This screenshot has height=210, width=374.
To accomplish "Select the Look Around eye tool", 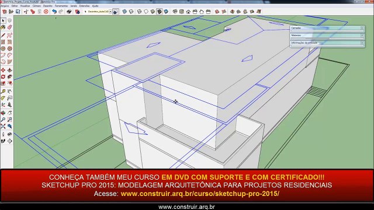I will click(x=9, y=135).
